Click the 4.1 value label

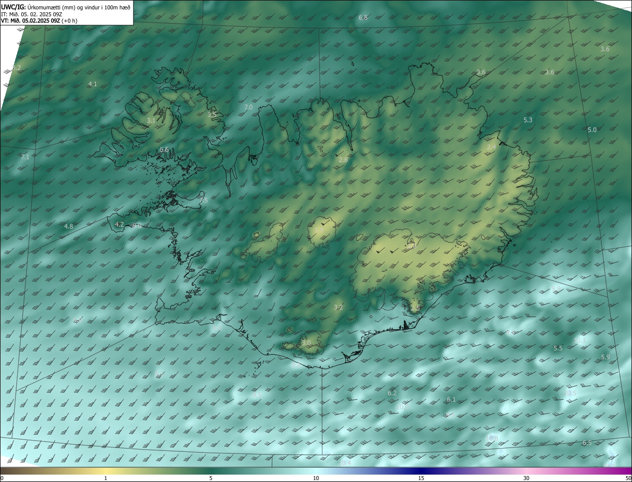[x=92, y=84]
